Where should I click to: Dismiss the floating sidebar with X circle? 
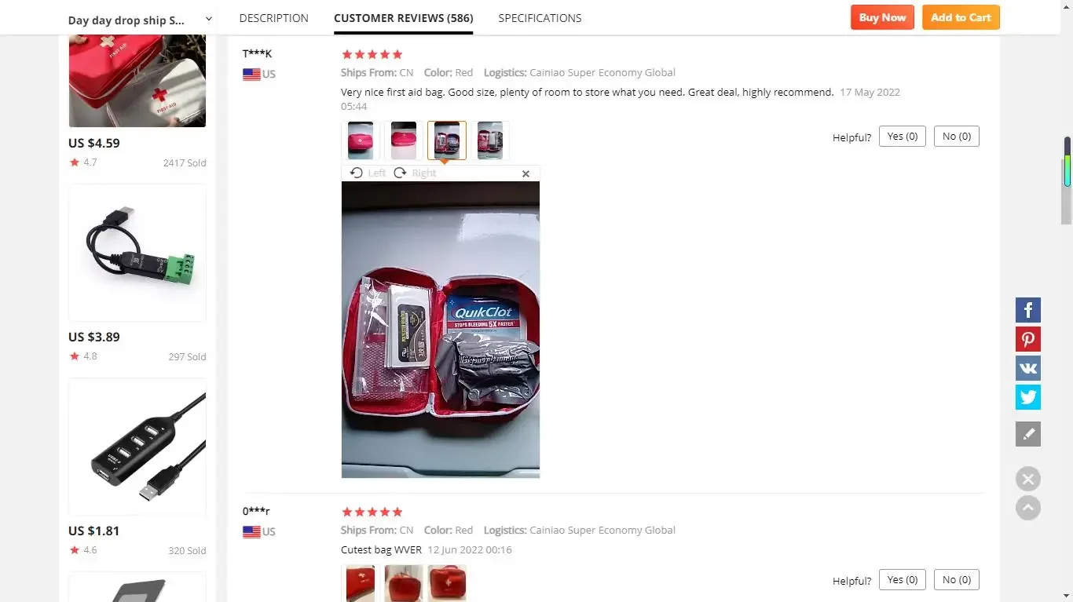tap(1027, 479)
